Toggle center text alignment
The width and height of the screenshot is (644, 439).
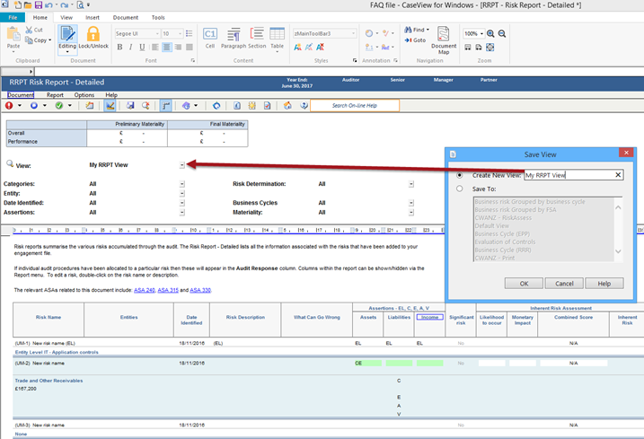(167, 48)
